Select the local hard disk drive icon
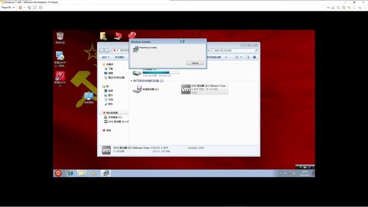The width and height of the screenshot is (368, 207). pos(137,73)
